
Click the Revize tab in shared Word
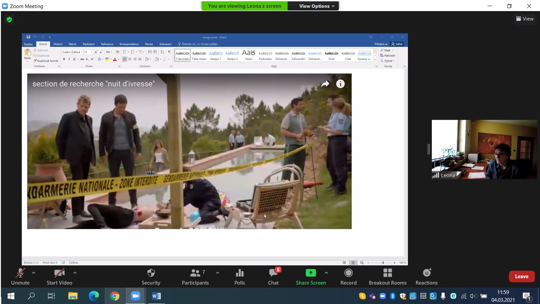click(x=149, y=44)
